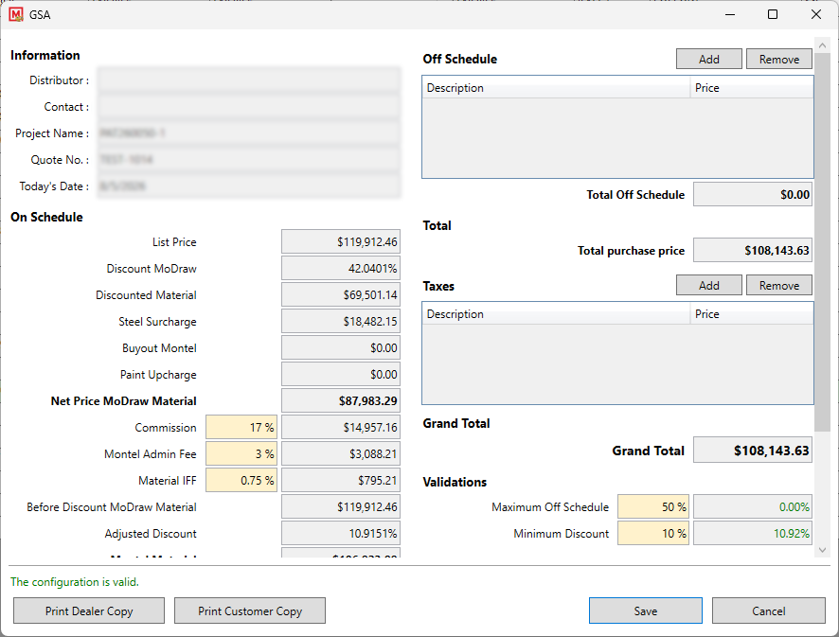Print the Customer Copy
Viewport: 839px width, 637px height.
250,610
